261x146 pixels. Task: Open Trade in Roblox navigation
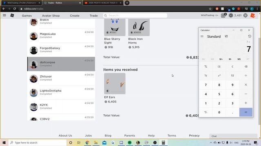pos(93,15)
